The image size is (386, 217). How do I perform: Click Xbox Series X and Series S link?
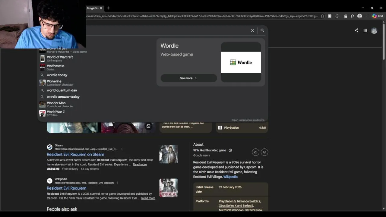pos(236,206)
